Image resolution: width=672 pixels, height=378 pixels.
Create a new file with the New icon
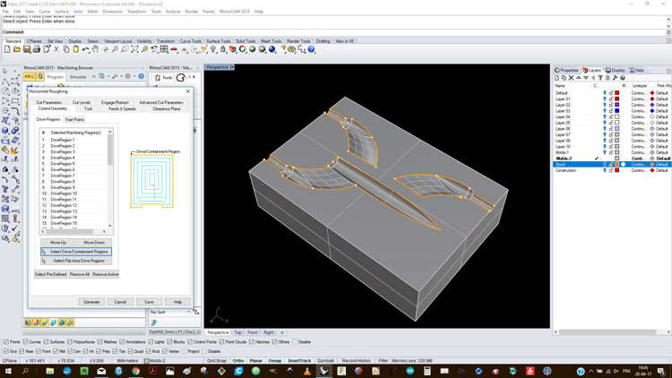7,50
